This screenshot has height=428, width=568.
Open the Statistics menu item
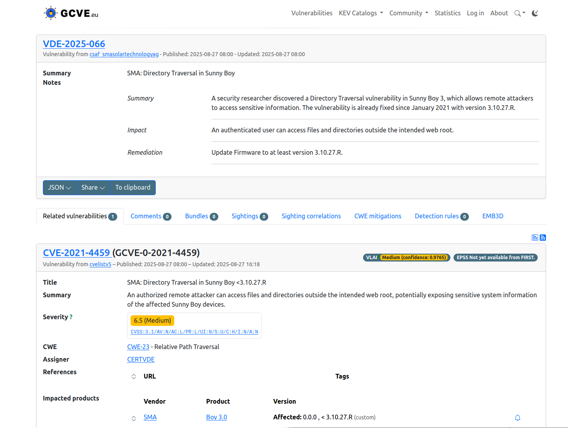(447, 13)
